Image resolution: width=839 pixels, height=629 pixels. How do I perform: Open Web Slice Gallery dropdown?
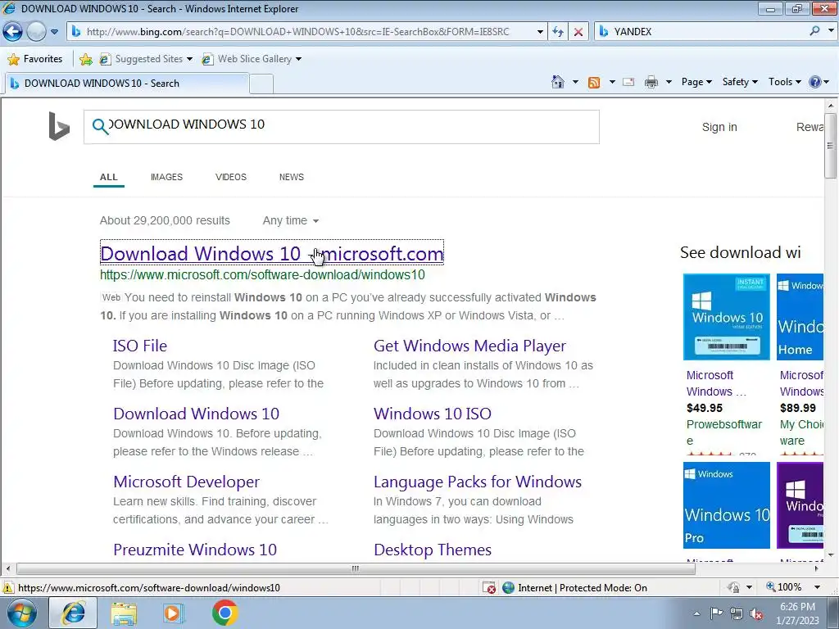252,59
